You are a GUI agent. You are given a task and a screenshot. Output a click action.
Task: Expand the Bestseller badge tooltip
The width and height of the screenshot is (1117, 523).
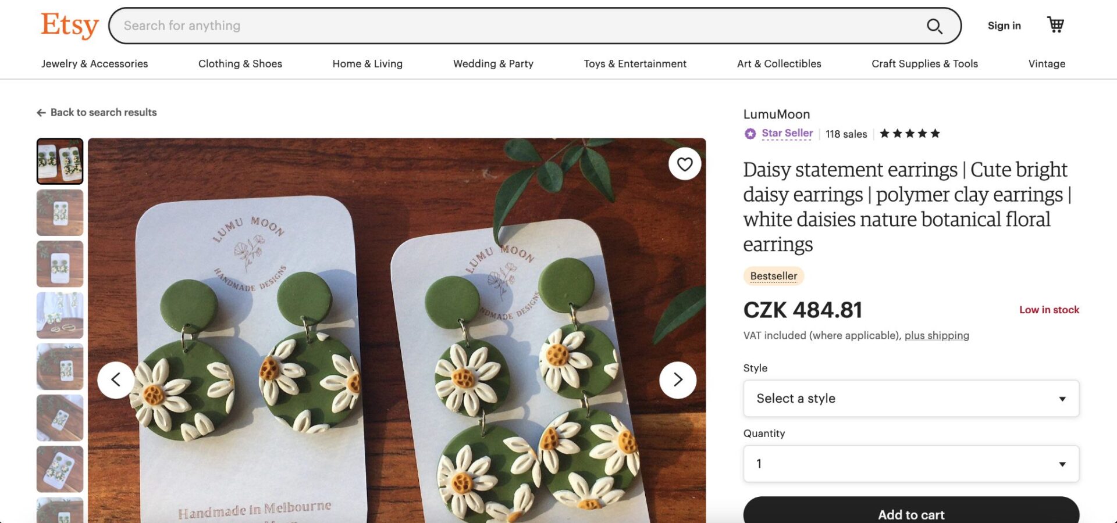tap(773, 276)
